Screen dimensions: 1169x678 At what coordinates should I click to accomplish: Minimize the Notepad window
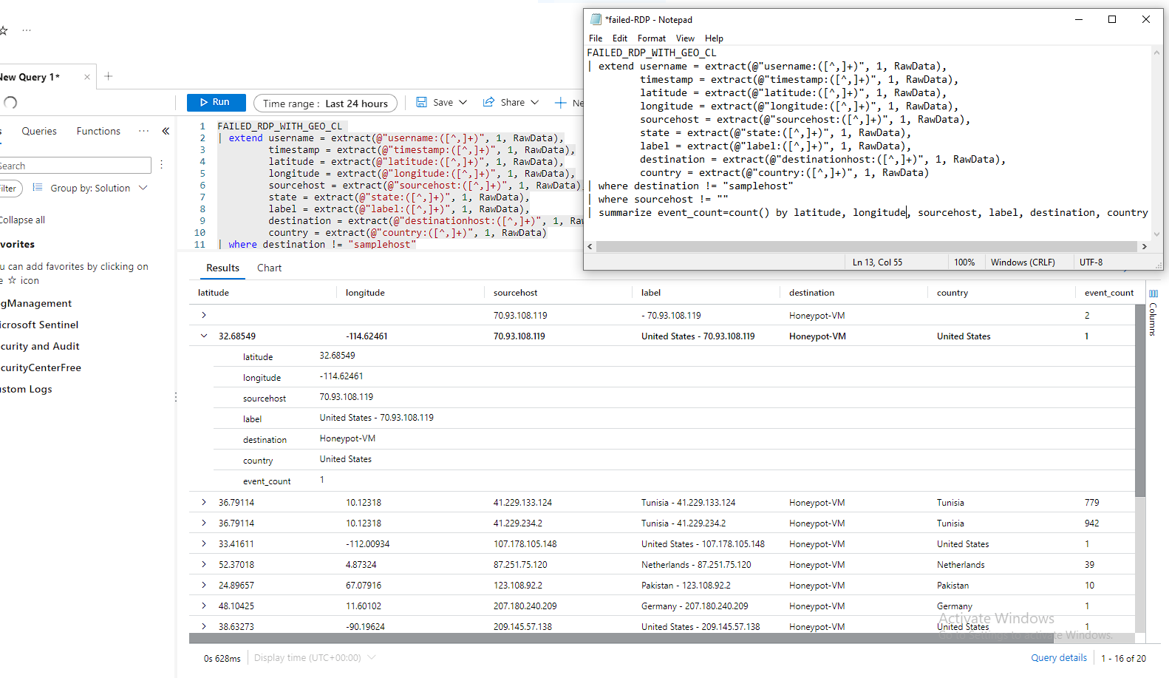click(x=1078, y=19)
